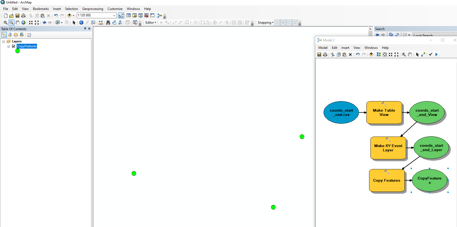The width and height of the screenshot is (457, 227).
Task: Select the Make Table View tool box
Action: click(x=384, y=112)
